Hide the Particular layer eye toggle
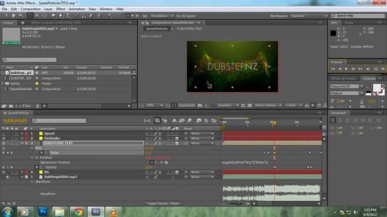Image resolution: width=387 pixels, height=217 pixels. click(4, 138)
